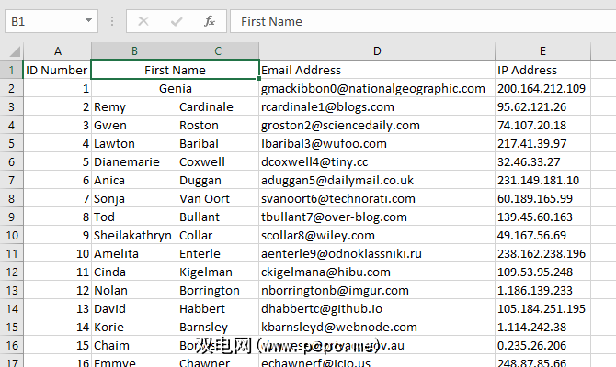Click the cell containing Collar
This screenshot has width=616, height=367.
tap(218, 235)
